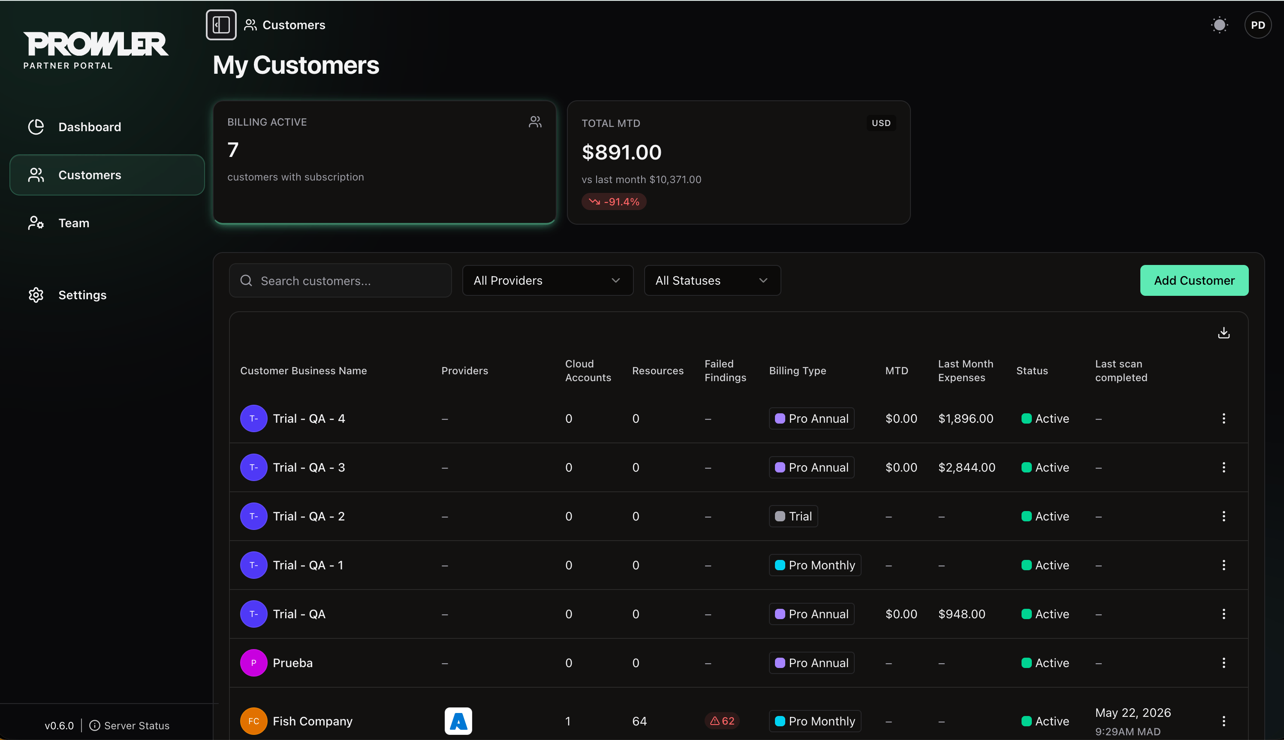The height and width of the screenshot is (740, 1284).
Task: Click the Active status for Trial - QA
Action: (x=1045, y=614)
